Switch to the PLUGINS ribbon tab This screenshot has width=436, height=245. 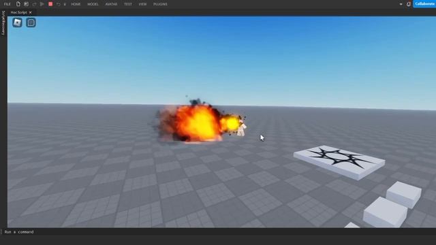161,4
